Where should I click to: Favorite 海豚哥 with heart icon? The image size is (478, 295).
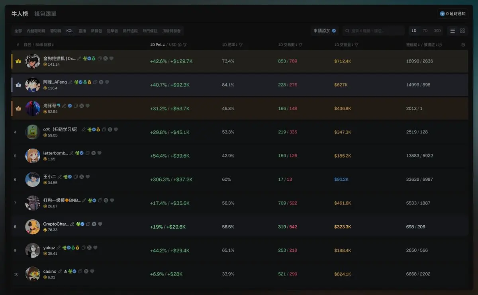point(88,106)
